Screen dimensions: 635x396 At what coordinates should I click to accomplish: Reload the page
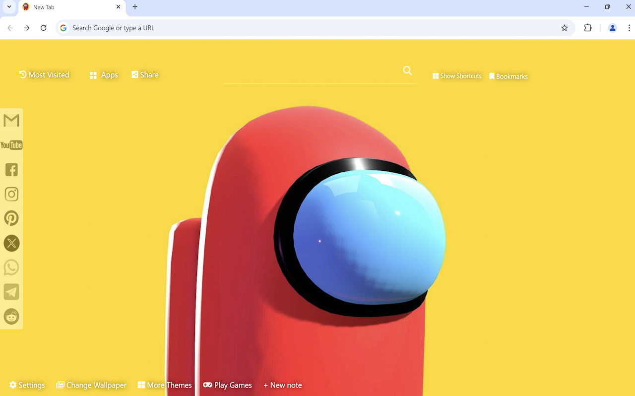[44, 28]
